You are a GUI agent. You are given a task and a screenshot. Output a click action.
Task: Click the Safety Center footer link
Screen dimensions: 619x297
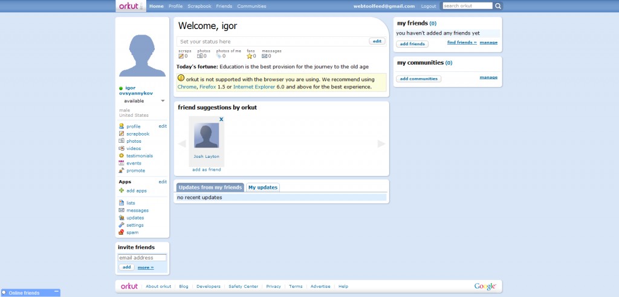pos(243,287)
